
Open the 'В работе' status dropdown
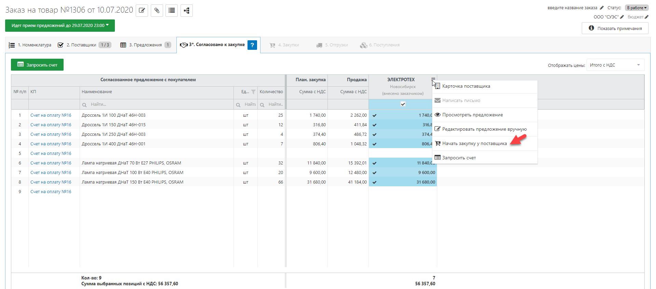[637, 8]
